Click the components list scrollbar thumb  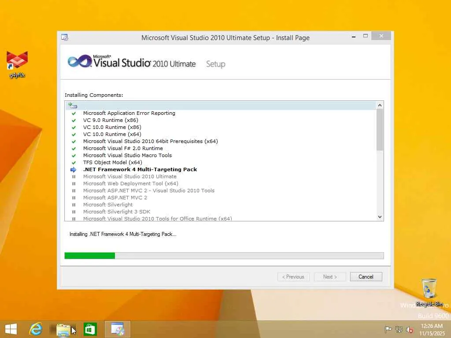pyautogui.click(x=380, y=130)
